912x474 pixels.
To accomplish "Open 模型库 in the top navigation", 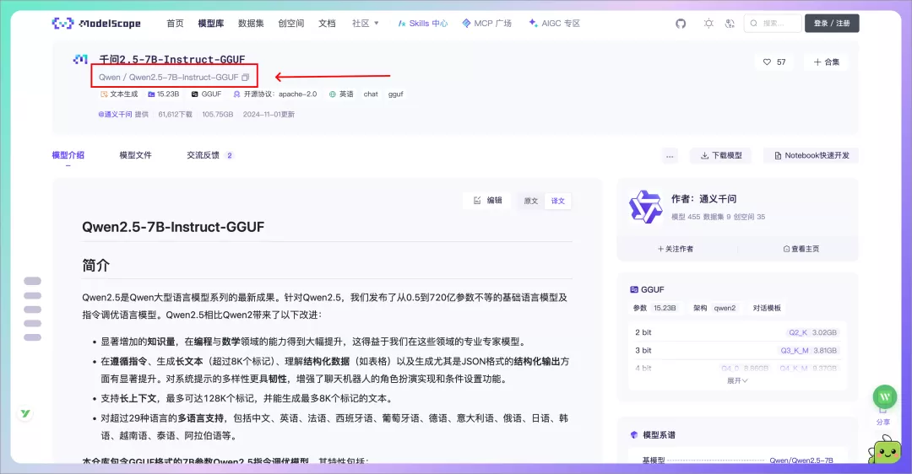I will click(x=210, y=24).
